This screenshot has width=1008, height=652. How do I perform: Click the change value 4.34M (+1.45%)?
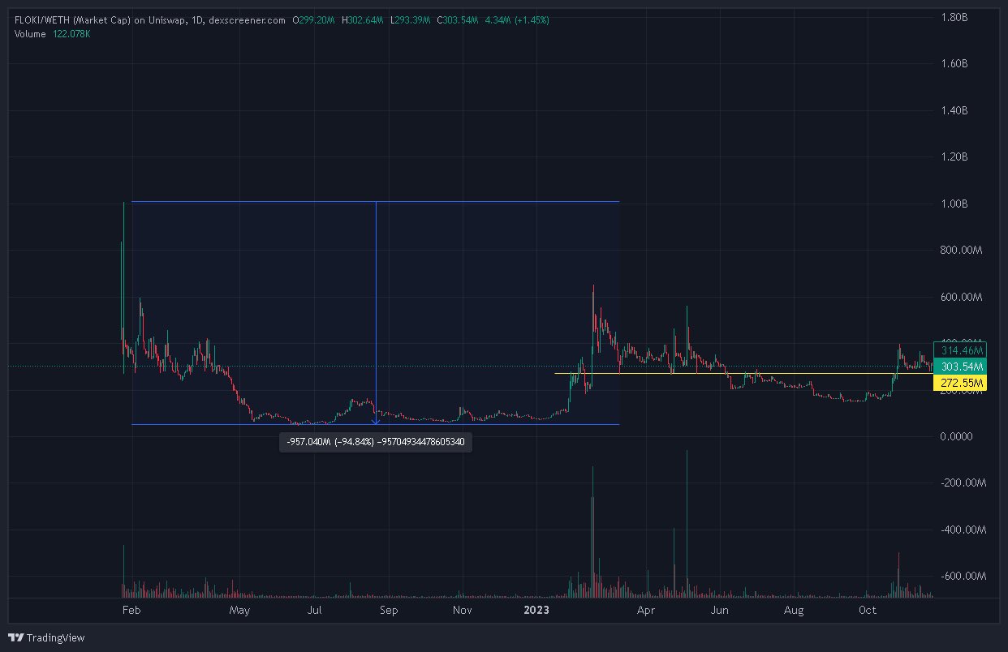pyautogui.click(x=516, y=19)
